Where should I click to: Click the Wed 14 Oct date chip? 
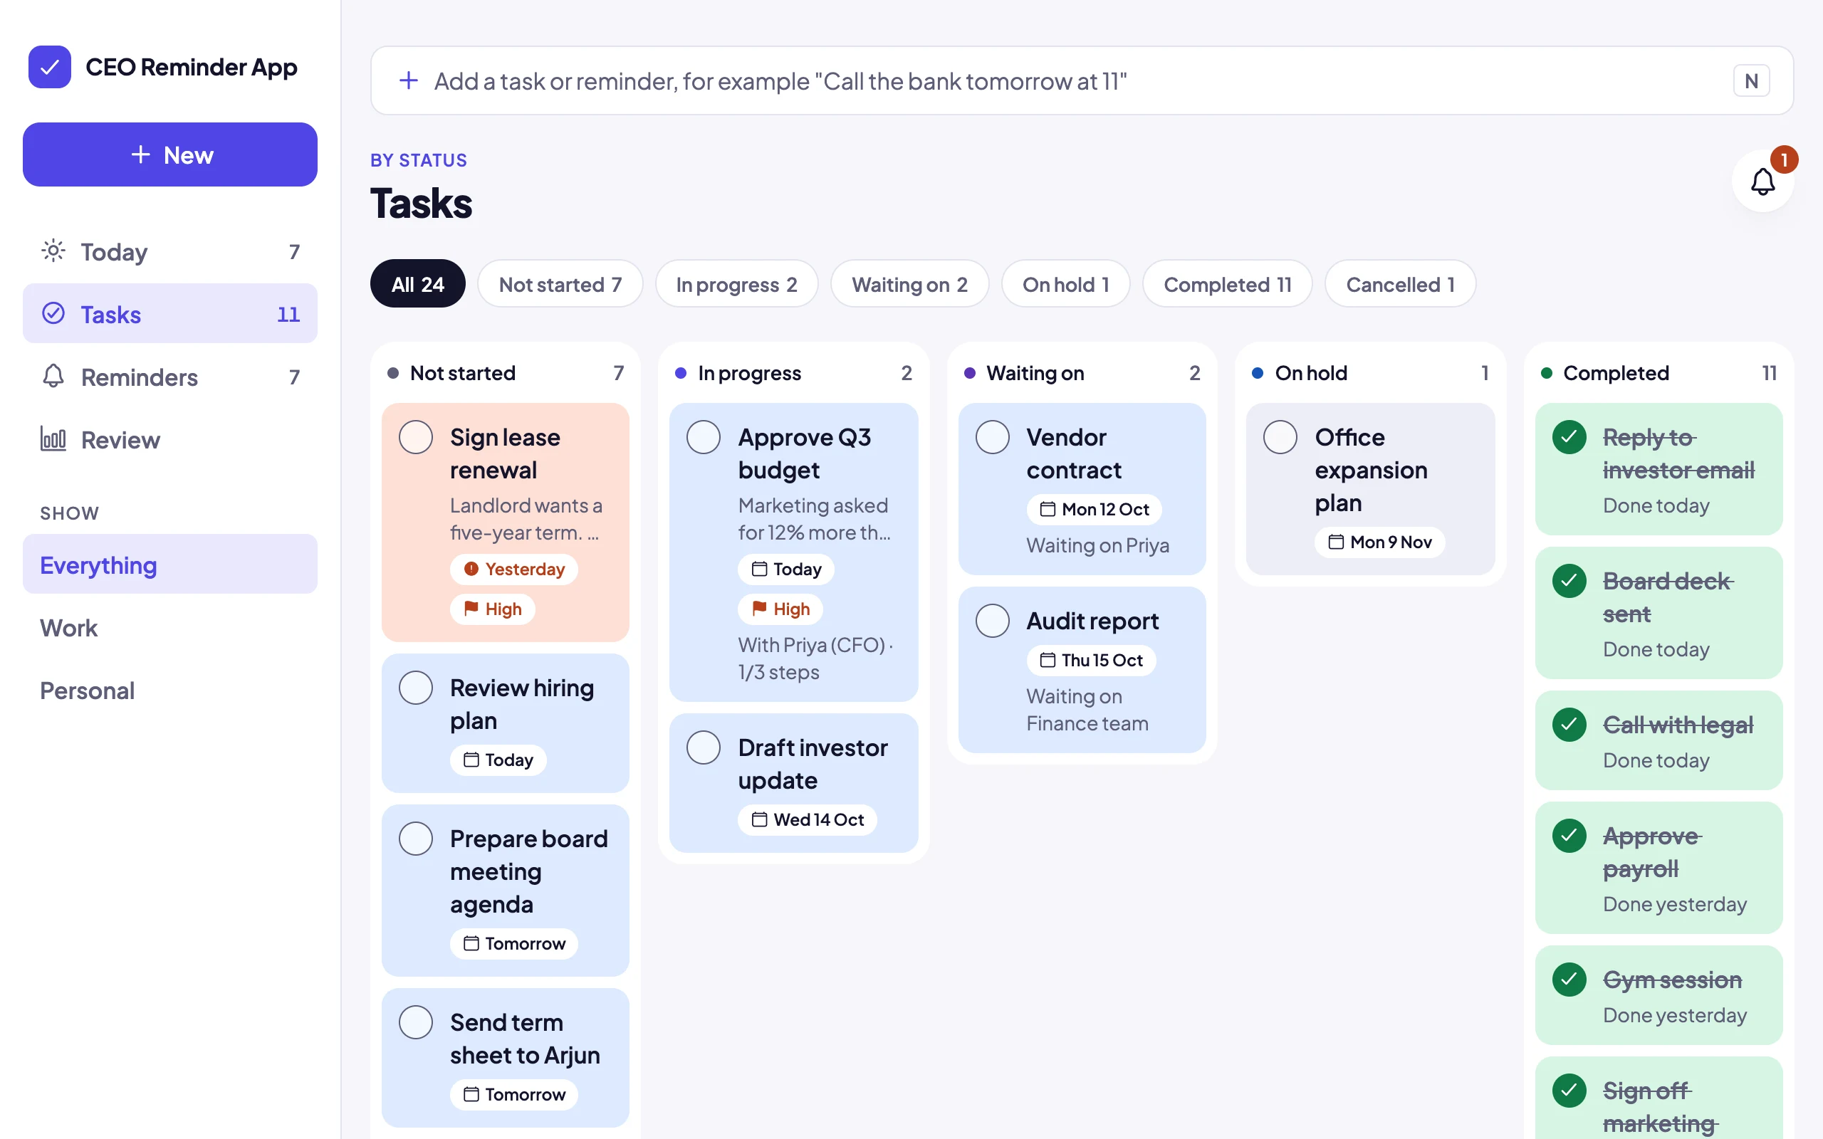coord(807,819)
